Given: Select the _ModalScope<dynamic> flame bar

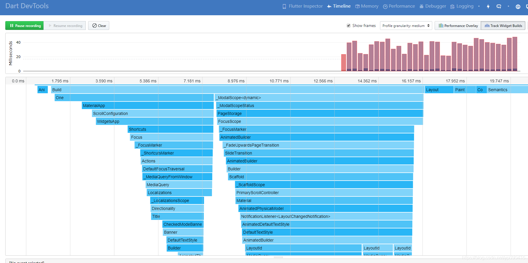Looking at the screenshot, I should pos(319,98).
